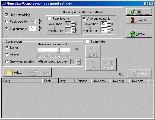Click the Maximum compress slider handle
Image resolution: width=155 pixels, height=120 pixels.
[58, 50]
